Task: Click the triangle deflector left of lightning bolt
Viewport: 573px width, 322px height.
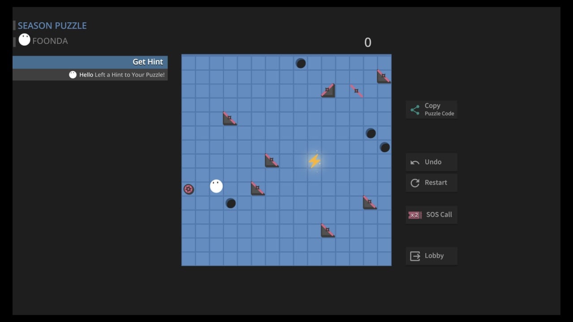Action: tap(271, 161)
